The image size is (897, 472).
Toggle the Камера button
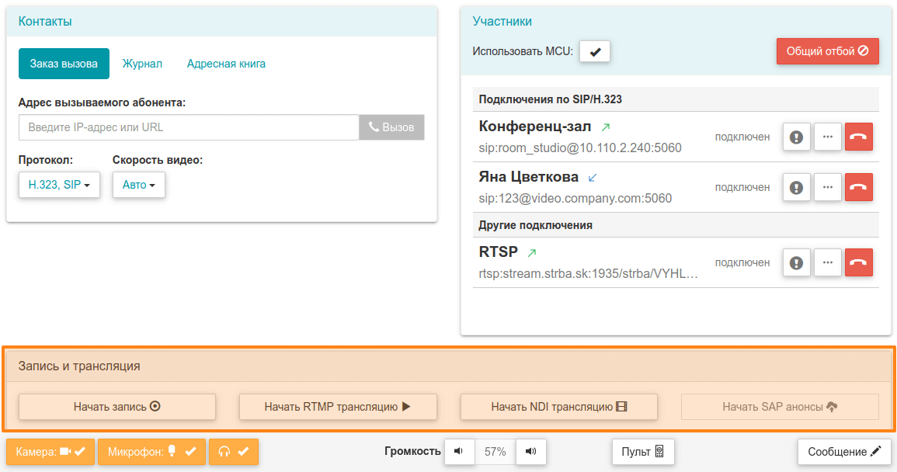[50, 451]
